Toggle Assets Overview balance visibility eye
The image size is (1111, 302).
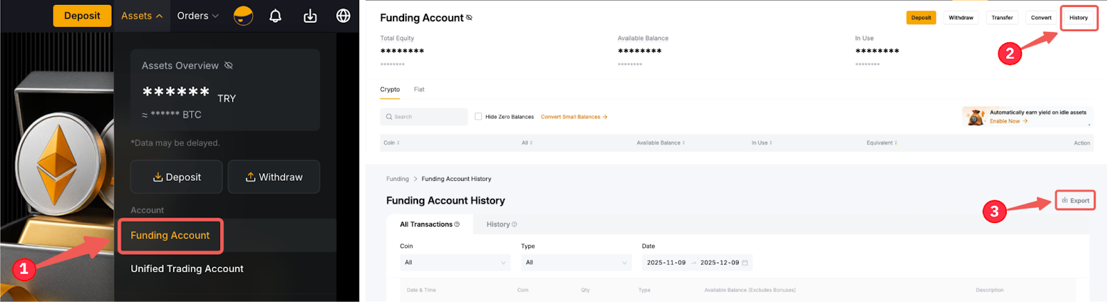pos(228,66)
